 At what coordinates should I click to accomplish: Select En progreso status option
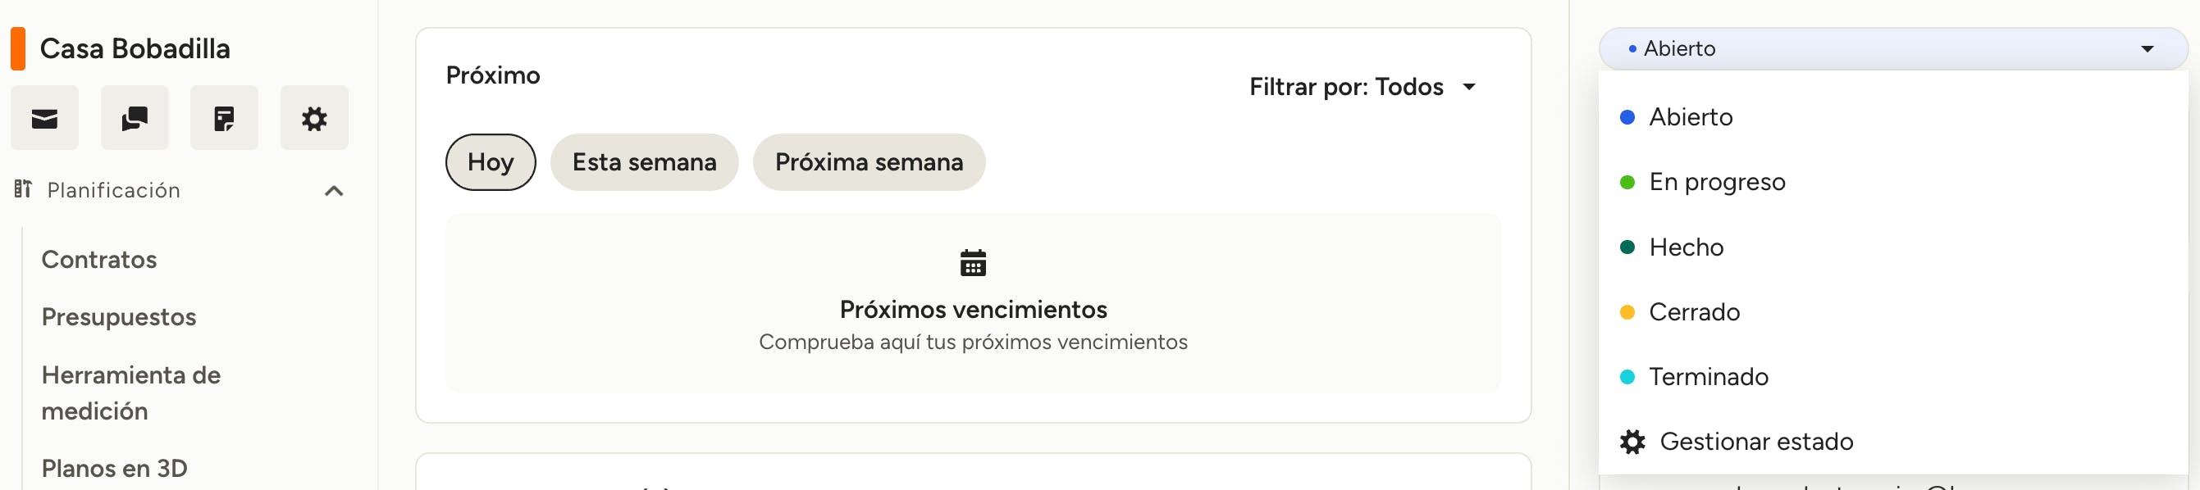(1717, 182)
